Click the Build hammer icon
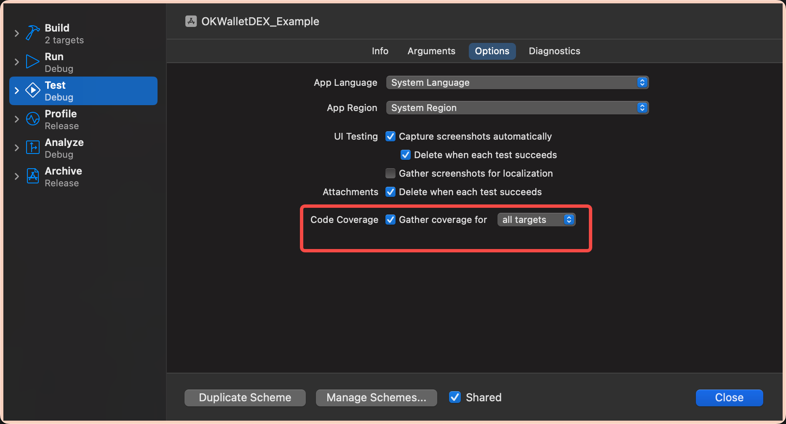This screenshot has width=786, height=424. click(x=32, y=33)
